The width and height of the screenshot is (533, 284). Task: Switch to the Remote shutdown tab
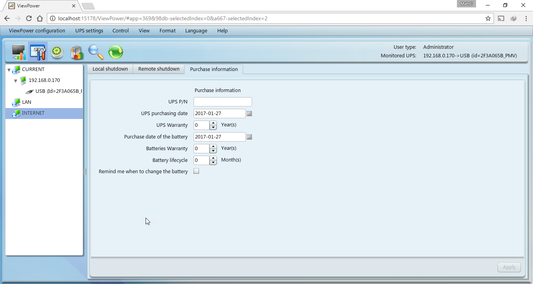[x=159, y=69]
